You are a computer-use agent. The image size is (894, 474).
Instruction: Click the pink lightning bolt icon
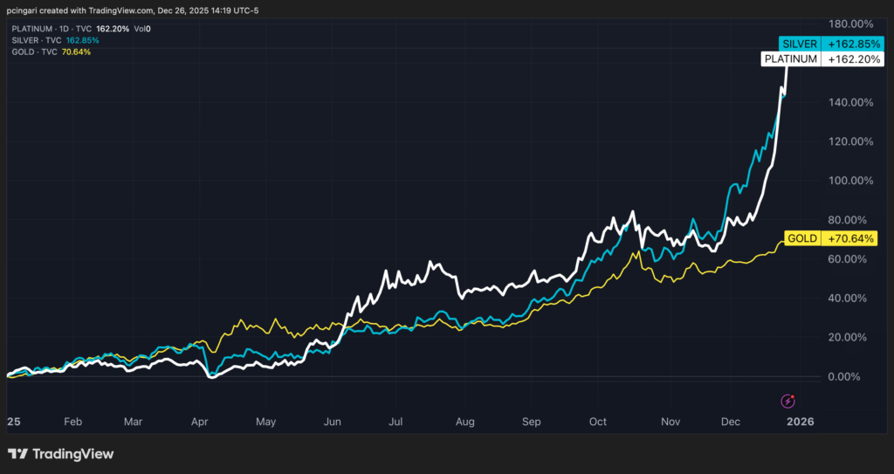pyautogui.click(x=787, y=401)
